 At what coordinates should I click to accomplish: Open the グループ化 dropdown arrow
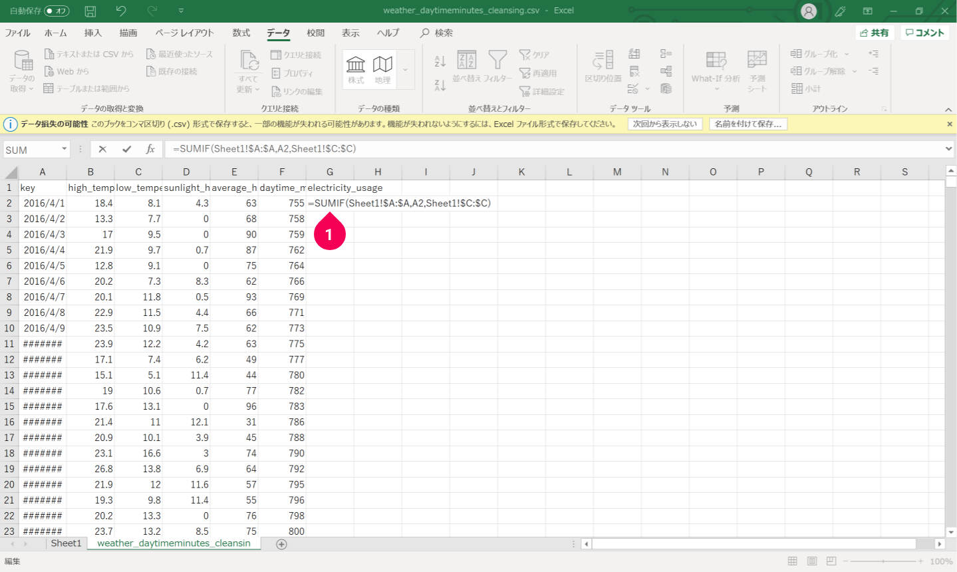[847, 54]
